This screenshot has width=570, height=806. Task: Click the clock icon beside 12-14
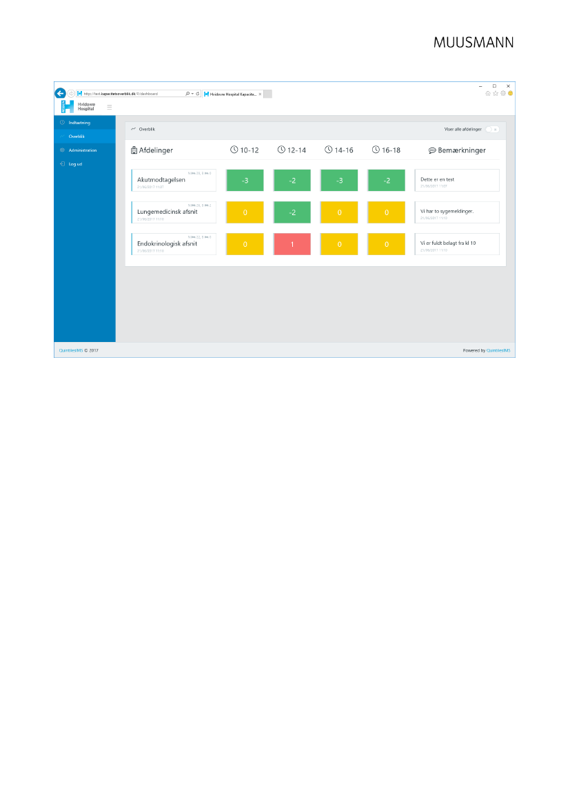[x=281, y=150]
